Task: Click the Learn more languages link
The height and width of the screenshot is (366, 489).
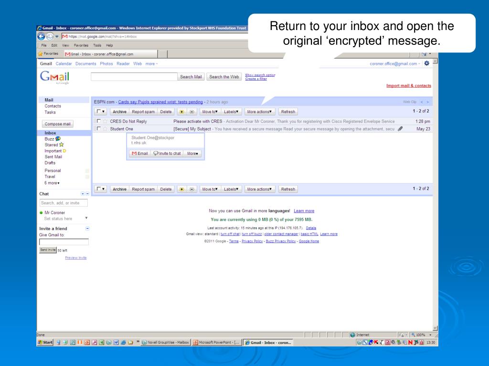Action: pyautogui.click(x=304, y=211)
